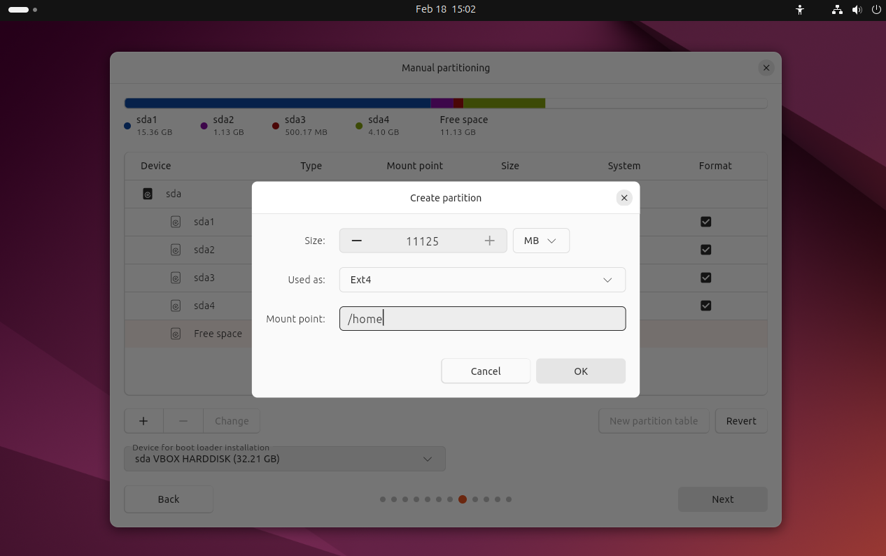The width and height of the screenshot is (886, 556).
Task: Select the sda4 row in table
Action: pyautogui.click(x=446, y=306)
